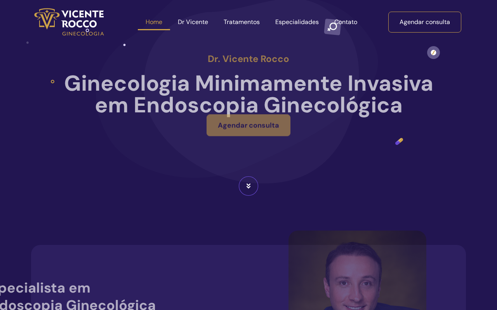This screenshot has height=310, width=497.
Task: Click the white dot left of Home
Action: pyautogui.click(x=124, y=45)
